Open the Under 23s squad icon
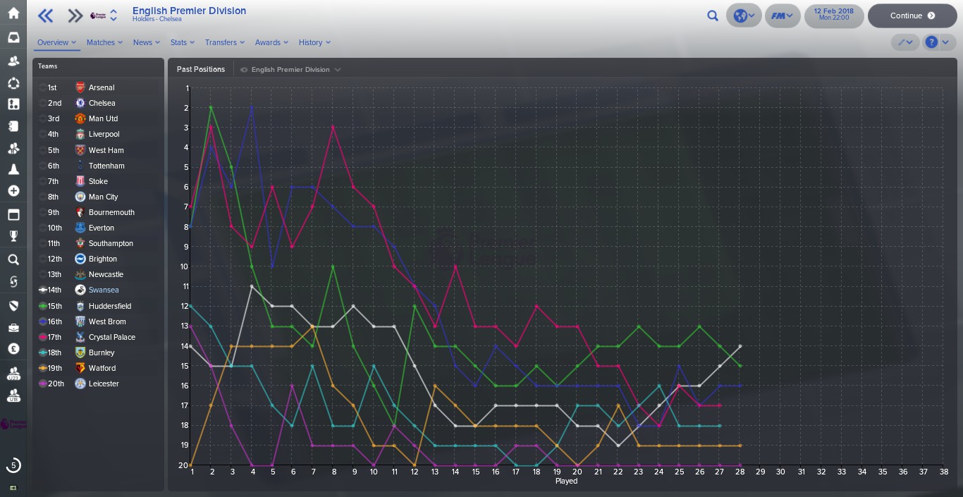The image size is (963, 497). [x=13, y=372]
